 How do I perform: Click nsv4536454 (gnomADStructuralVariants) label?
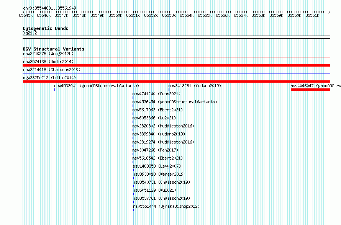click(x=175, y=102)
